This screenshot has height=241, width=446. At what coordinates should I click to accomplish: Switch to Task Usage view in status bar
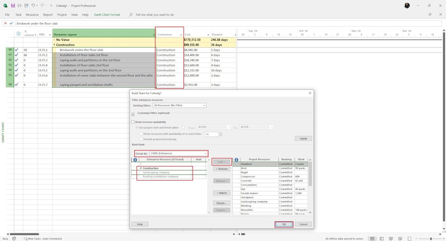(x=382, y=239)
